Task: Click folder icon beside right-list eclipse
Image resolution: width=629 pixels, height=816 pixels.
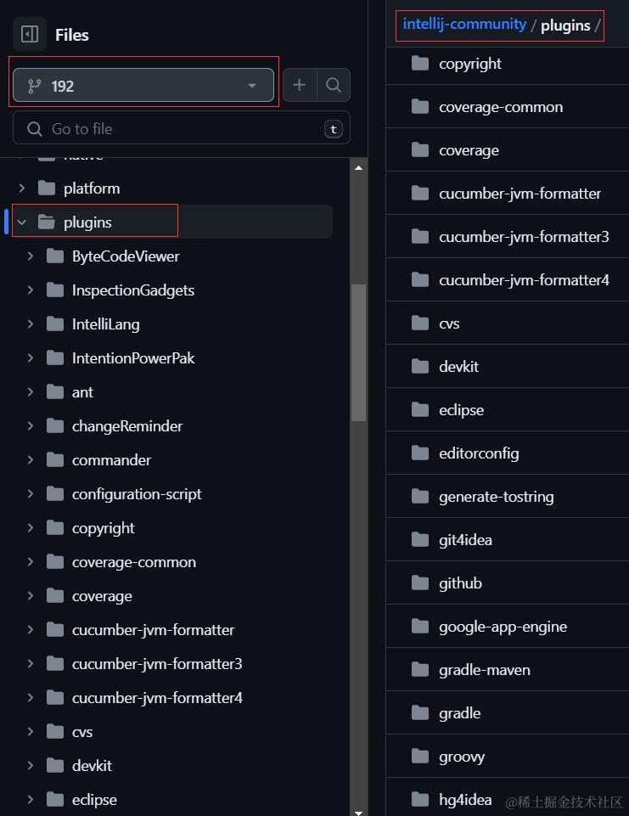Action: coord(420,409)
